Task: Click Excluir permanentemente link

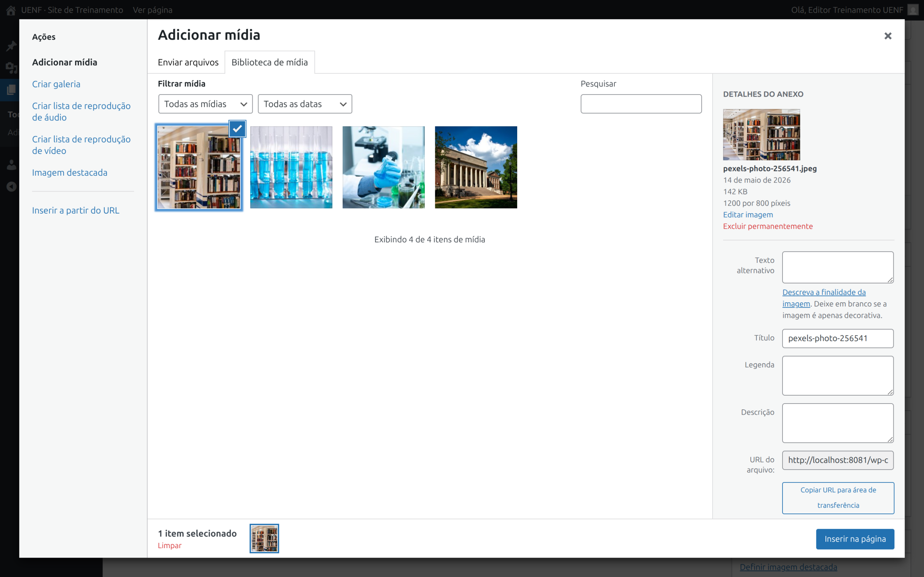Action: (767, 226)
